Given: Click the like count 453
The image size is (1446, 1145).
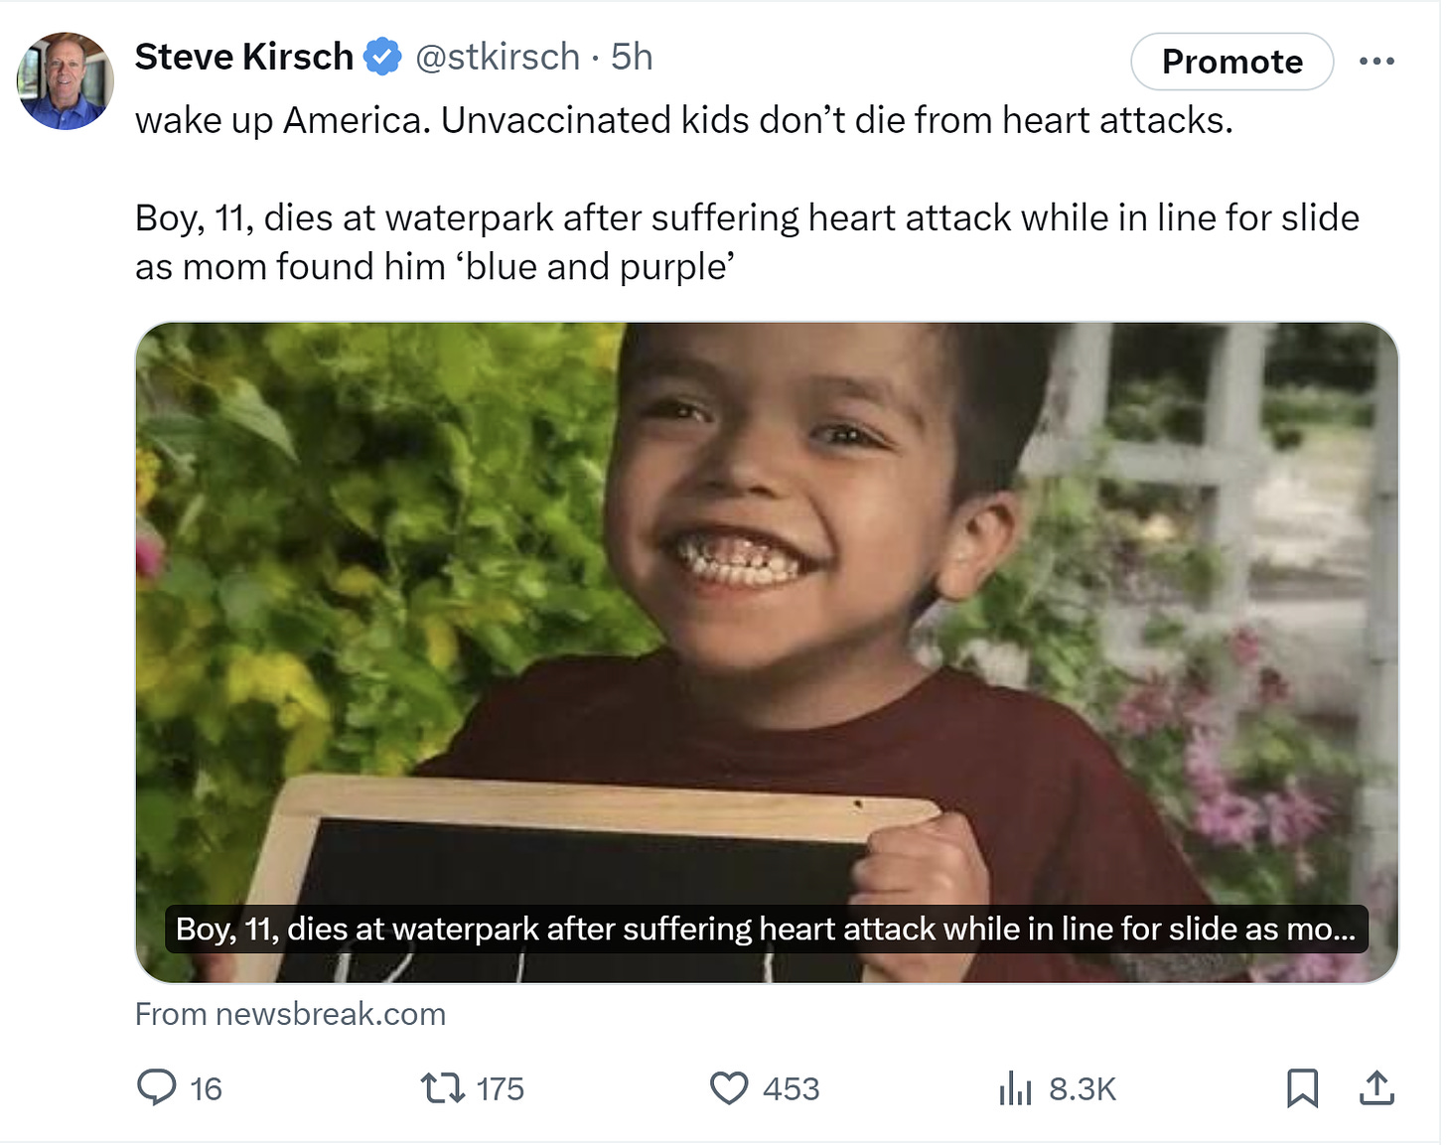Looking at the screenshot, I should 791,1089.
